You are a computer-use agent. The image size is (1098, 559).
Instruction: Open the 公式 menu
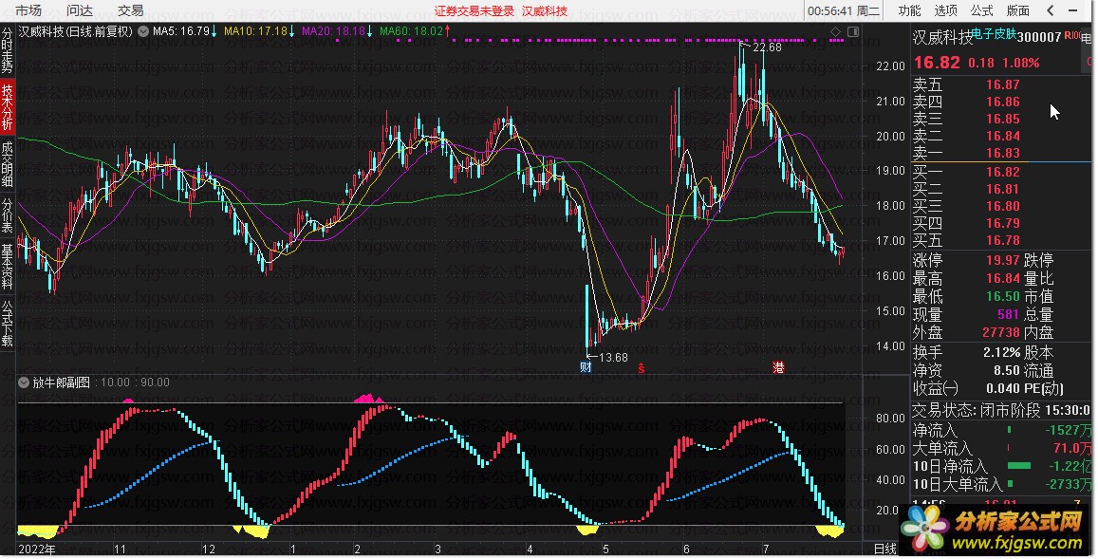coord(982,10)
